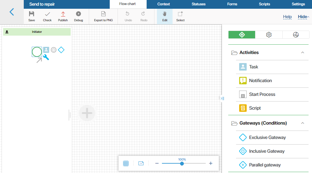Switch to the Statuses tab
The image size is (312, 173).
(199, 4)
